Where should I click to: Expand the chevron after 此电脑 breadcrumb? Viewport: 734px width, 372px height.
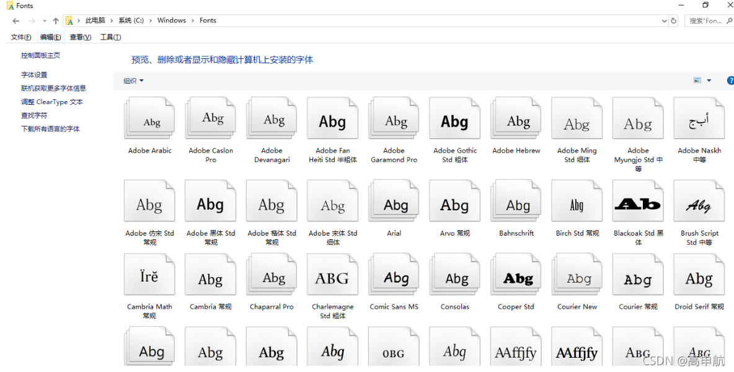point(112,20)
